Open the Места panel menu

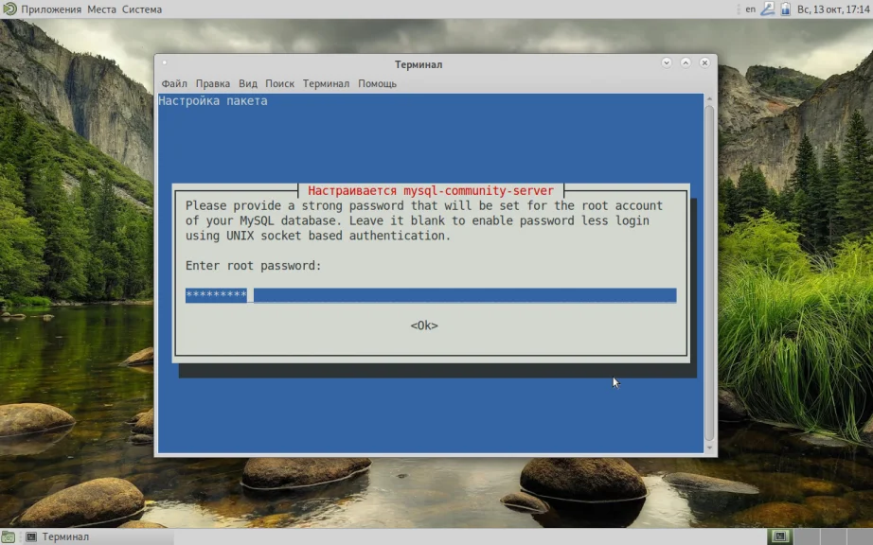101,9
